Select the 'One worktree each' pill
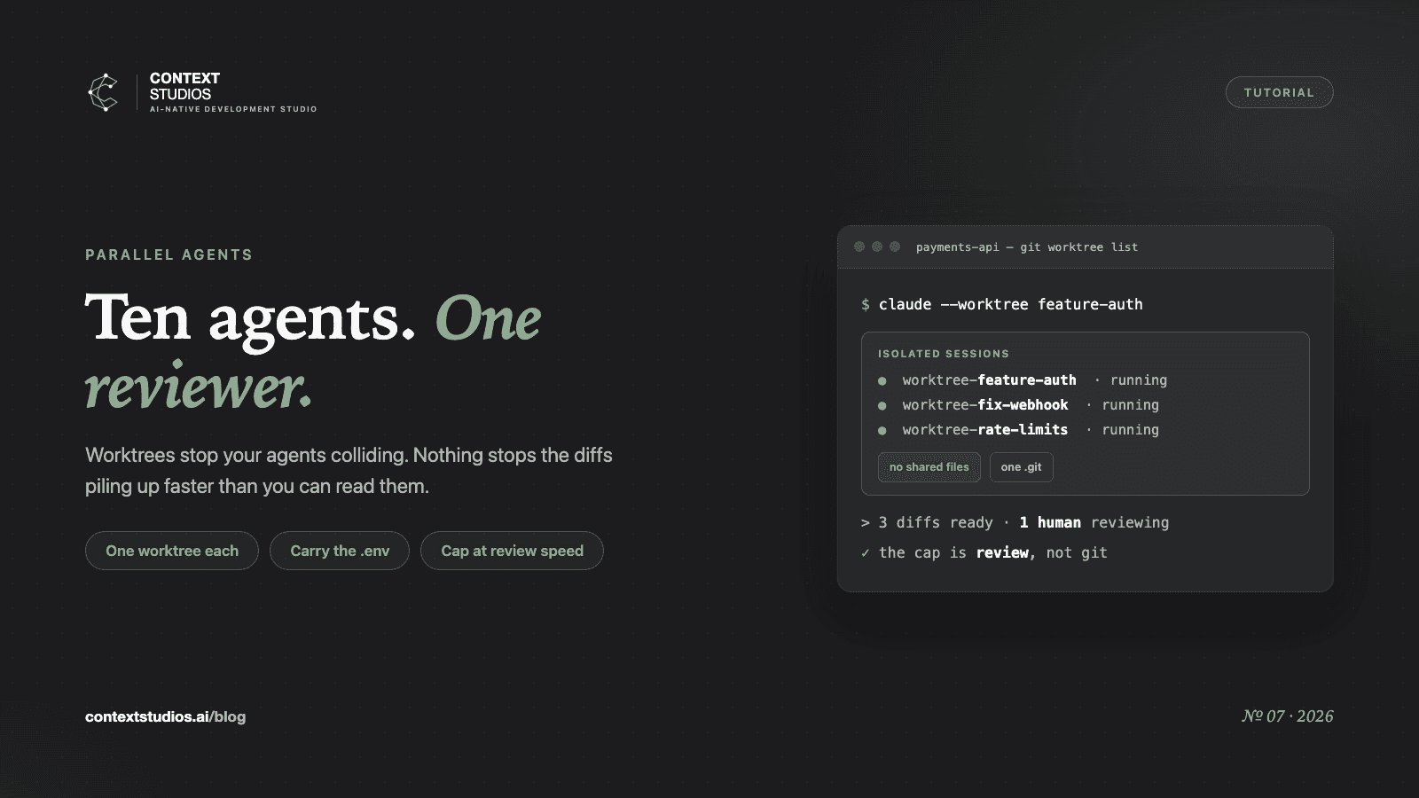The image size is (1419, 798). (x=172, y=551)
